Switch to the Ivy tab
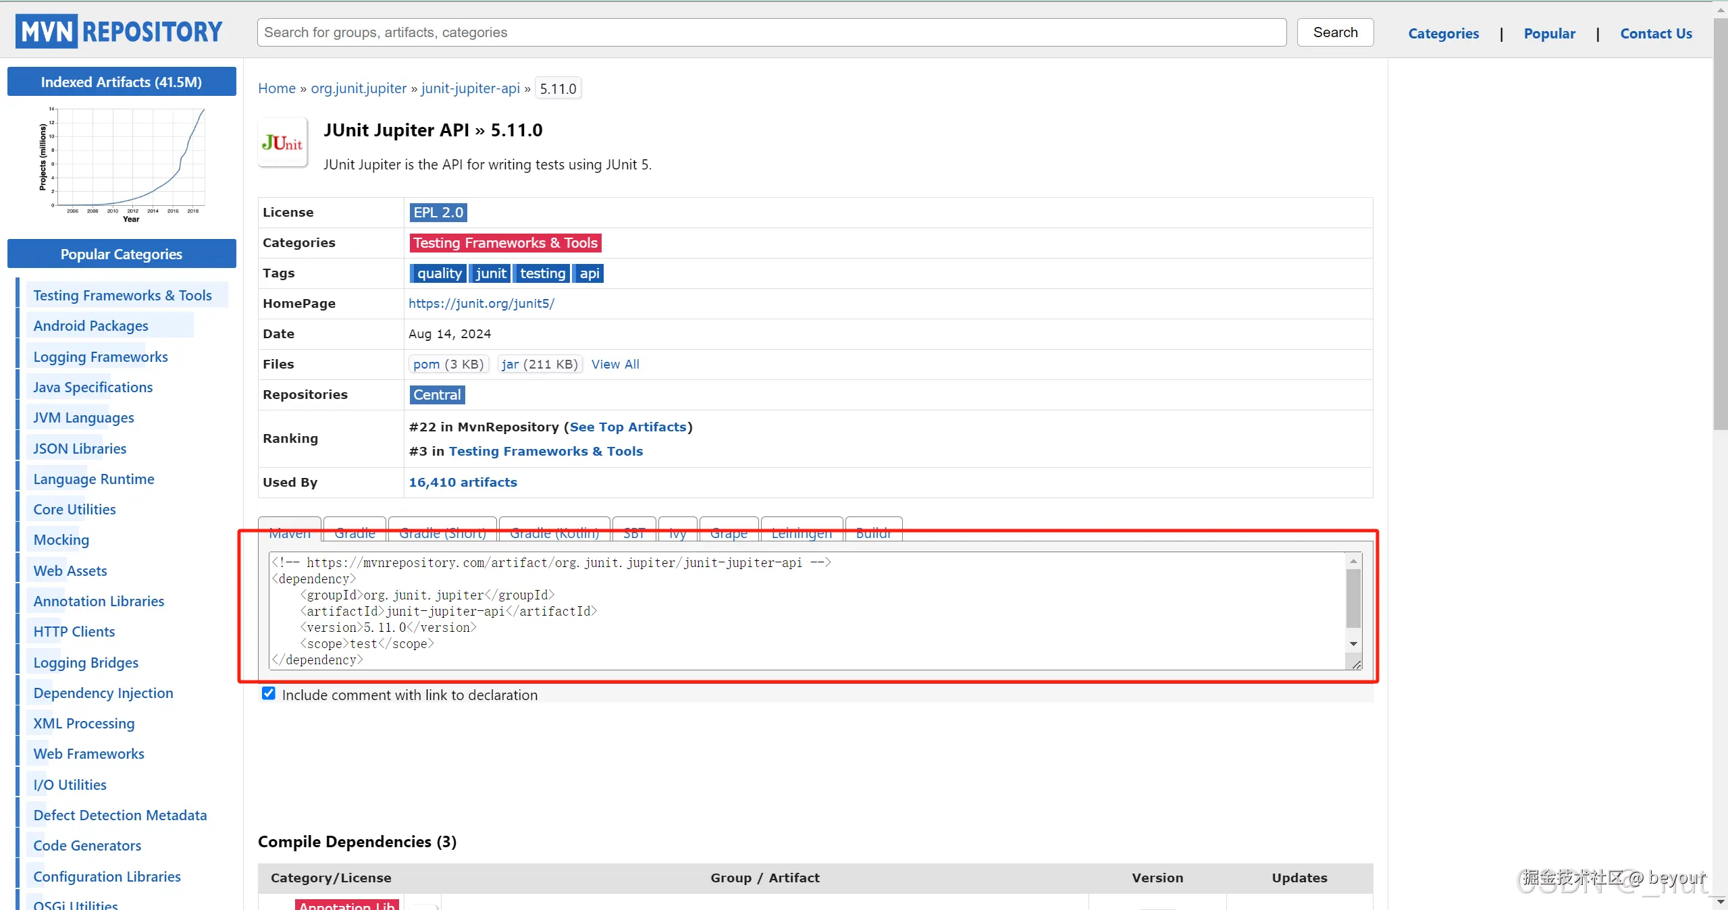Viewport: 1728px width, 910px height. (x=677, y=532)
